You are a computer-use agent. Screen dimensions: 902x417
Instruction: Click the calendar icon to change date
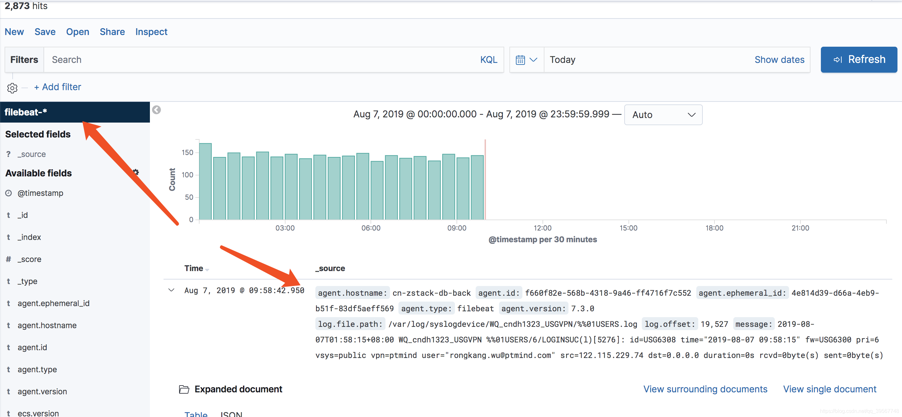(x=521, y=60)
